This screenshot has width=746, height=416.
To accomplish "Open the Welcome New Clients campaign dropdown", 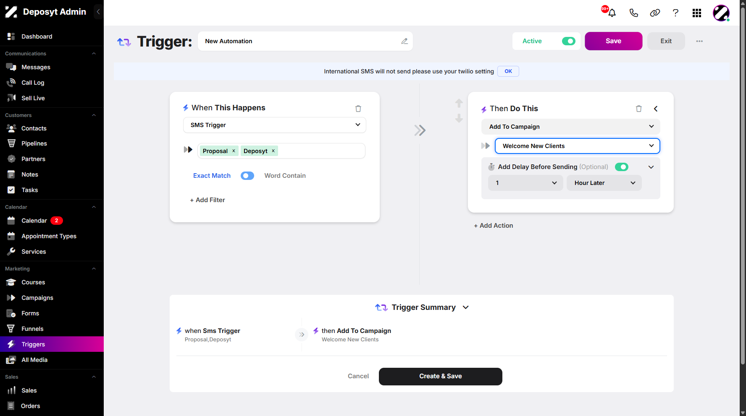I will coord(578,146).
